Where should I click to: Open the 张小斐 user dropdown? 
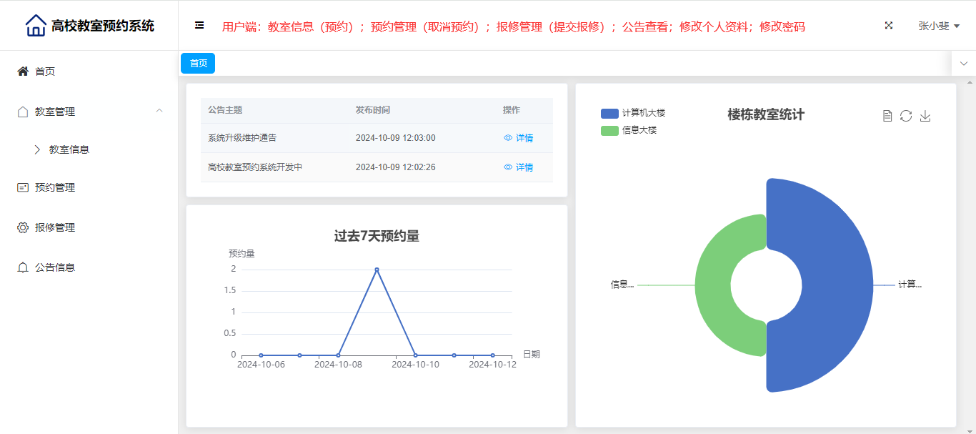coord(938,26)
